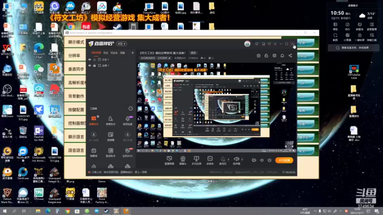Viewport: 383px width, 215px height.
Task: Open the user avatar in streaming app title bar
Action: click(247, 44)
